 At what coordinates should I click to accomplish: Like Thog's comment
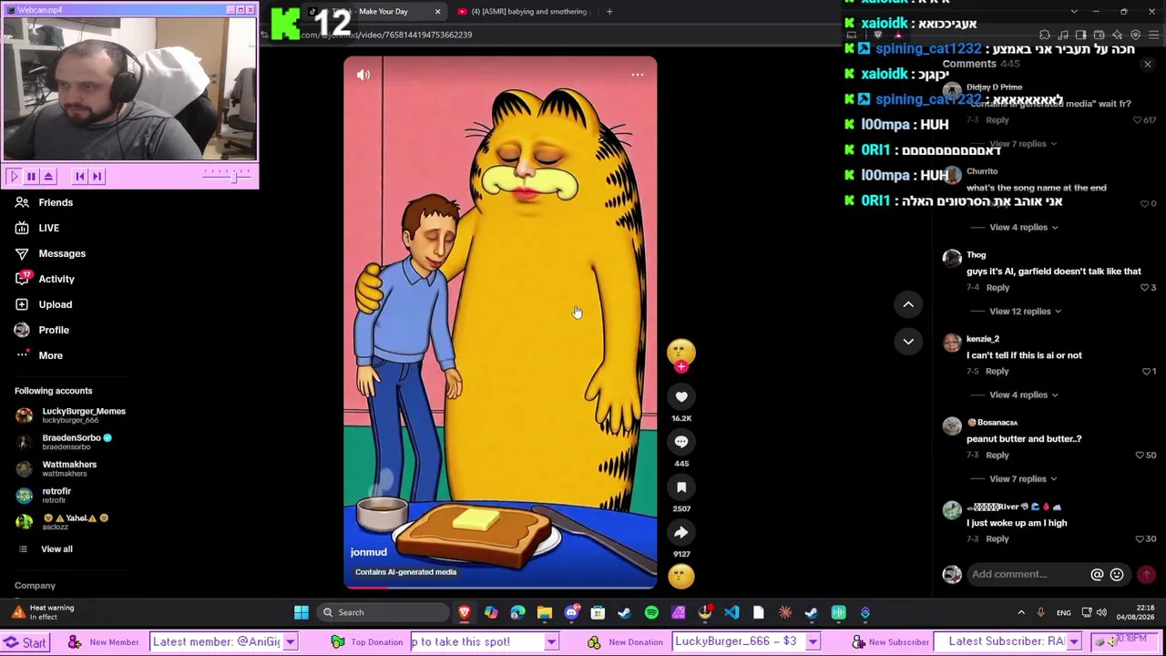[x=1145, y=288]
